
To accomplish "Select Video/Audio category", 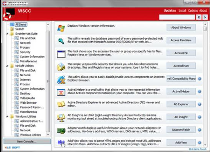I will click(27, 98).
